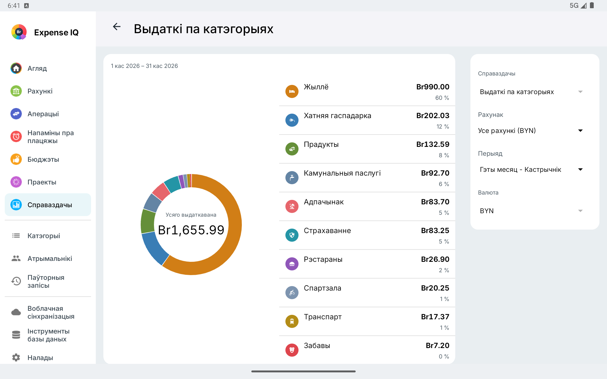Viewport: 607px width, 379px height.
Task: Click the Br990.00 amount
Action: 433,87
